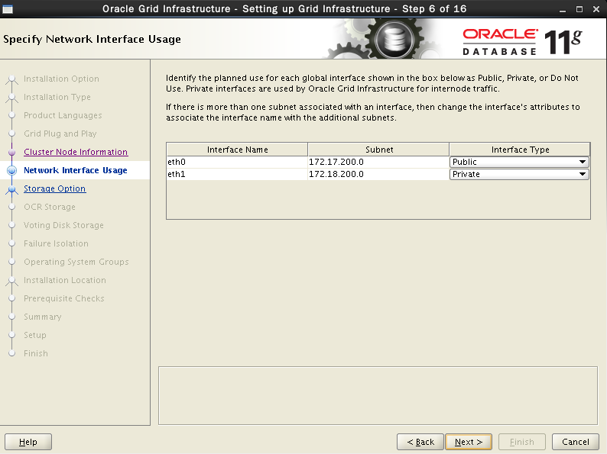Viewport: 607px width, 454px height.
Task: Click the Summary step label
Action: pyautogui.click(x=43, y=317)
